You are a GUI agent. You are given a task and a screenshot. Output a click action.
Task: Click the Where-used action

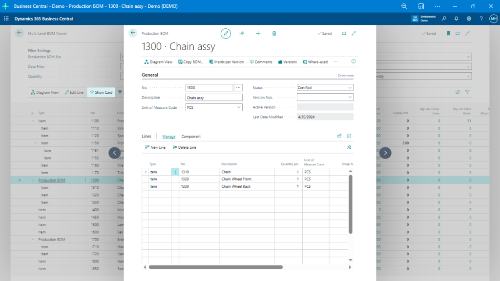(315, 62)
